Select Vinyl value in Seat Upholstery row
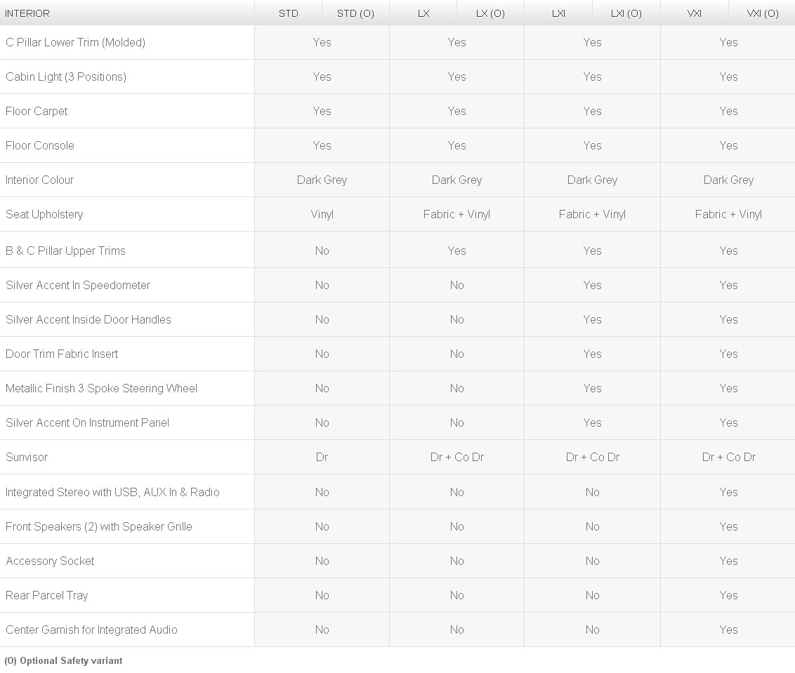 (322, 214)
